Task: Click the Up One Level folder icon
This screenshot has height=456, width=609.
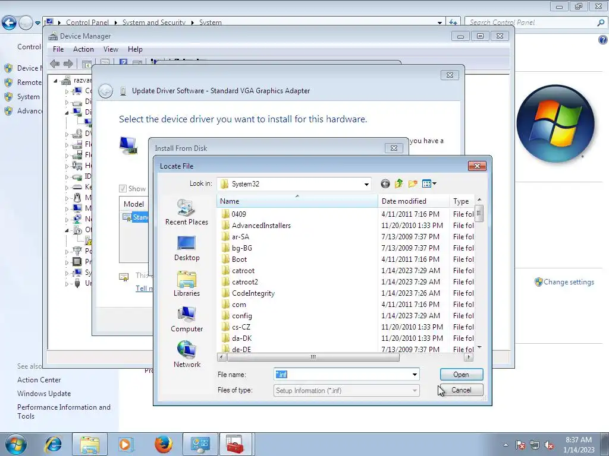Action: pyautogui.click(x=399, y=184)
